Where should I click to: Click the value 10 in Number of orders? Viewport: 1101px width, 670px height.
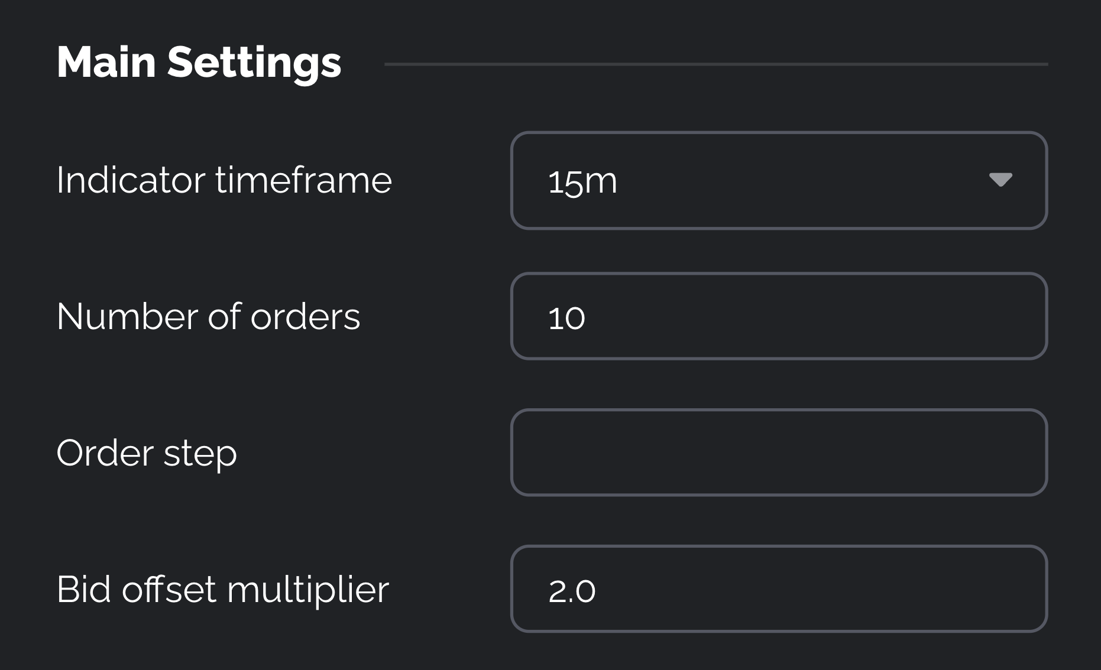[x=566, y=318]
